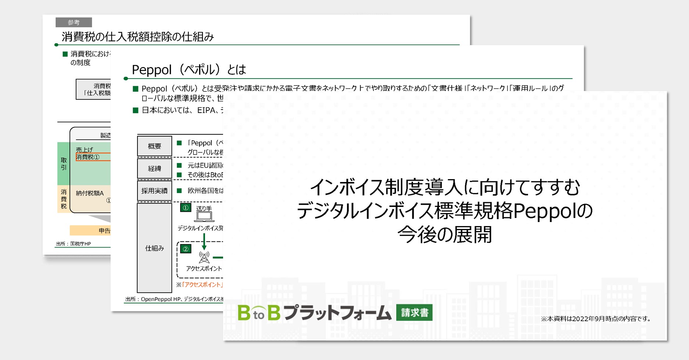Viewport: 689px width, 360px height.
Task: Click the '売上げ' label
Action: [85, 150]
